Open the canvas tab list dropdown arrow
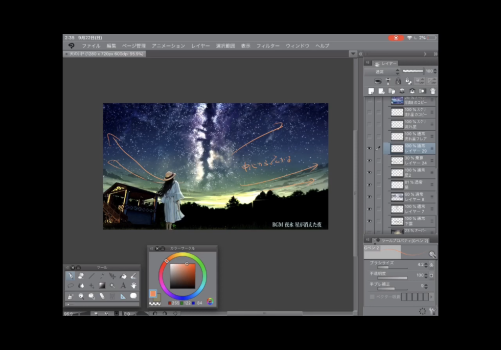Image resolution: width=501 pixels, height=350 pixels. [x=353, y=54]
